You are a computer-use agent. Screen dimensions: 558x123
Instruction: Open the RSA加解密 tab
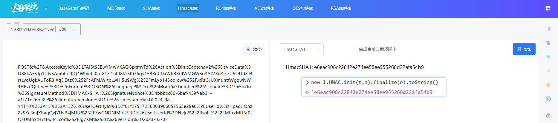341,8
